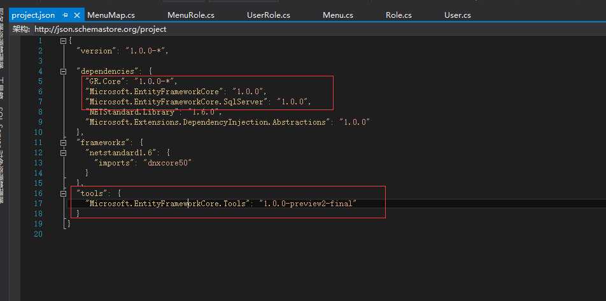Collapse the "dependencies" block

63,71
